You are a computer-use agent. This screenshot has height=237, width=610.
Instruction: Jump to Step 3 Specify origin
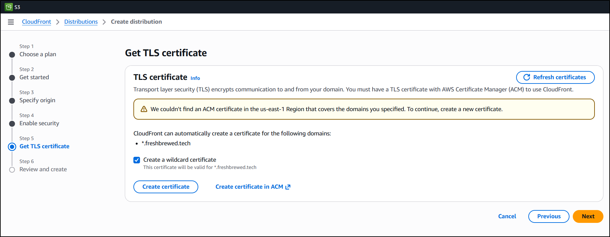[37, 100]
